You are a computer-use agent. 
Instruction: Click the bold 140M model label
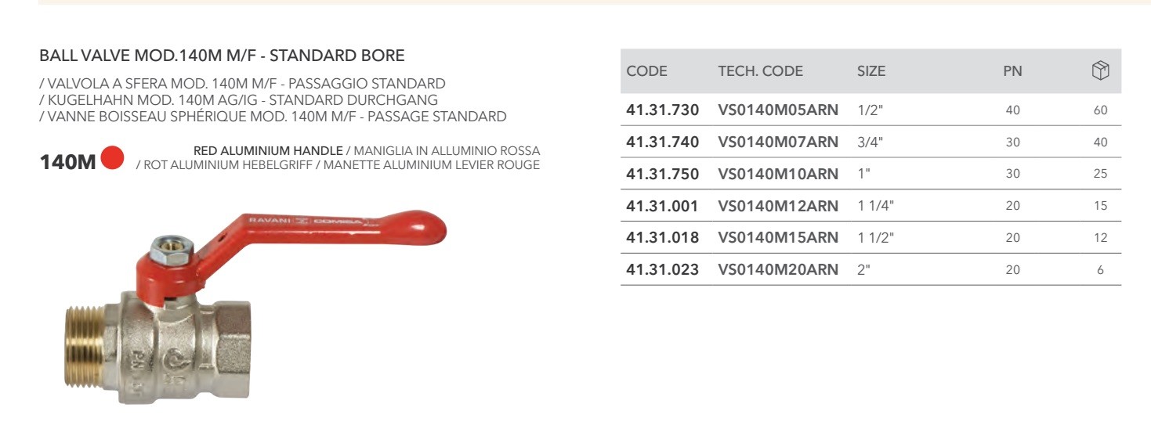[x=68, y=162]
